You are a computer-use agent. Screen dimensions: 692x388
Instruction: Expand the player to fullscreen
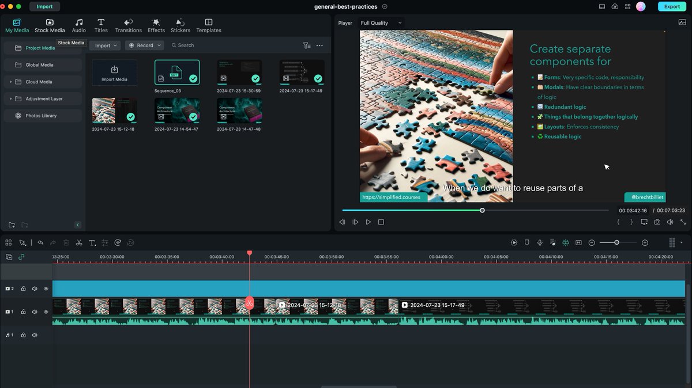pyautogui.click(x=683, y=222)
